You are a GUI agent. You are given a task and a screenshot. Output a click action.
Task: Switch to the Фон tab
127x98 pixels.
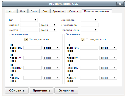[22, 11]
